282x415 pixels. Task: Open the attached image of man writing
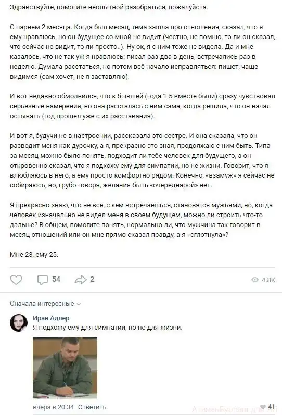point(65,368)
